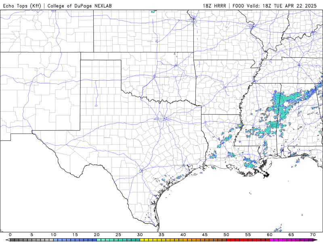Click the color bar label "25"
The height and width of the screenshot is (242, 323).
[x=118, y=235]
